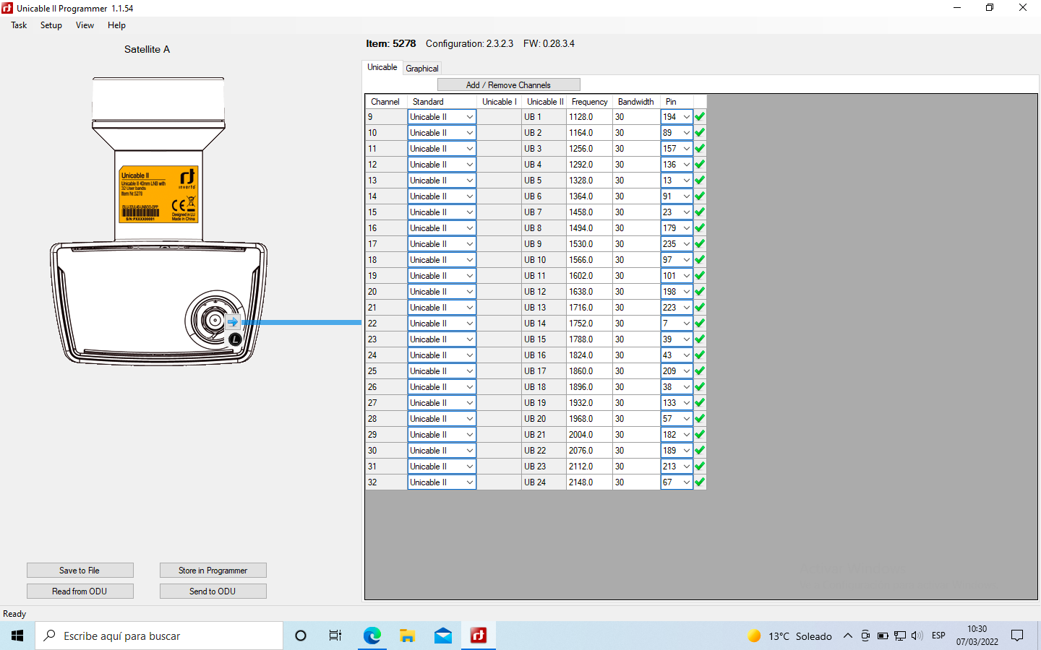This screenshot has width=1041, height=650.
Task: Click Unicable Programmer icon in taskbar
Action: pos(479,636)
